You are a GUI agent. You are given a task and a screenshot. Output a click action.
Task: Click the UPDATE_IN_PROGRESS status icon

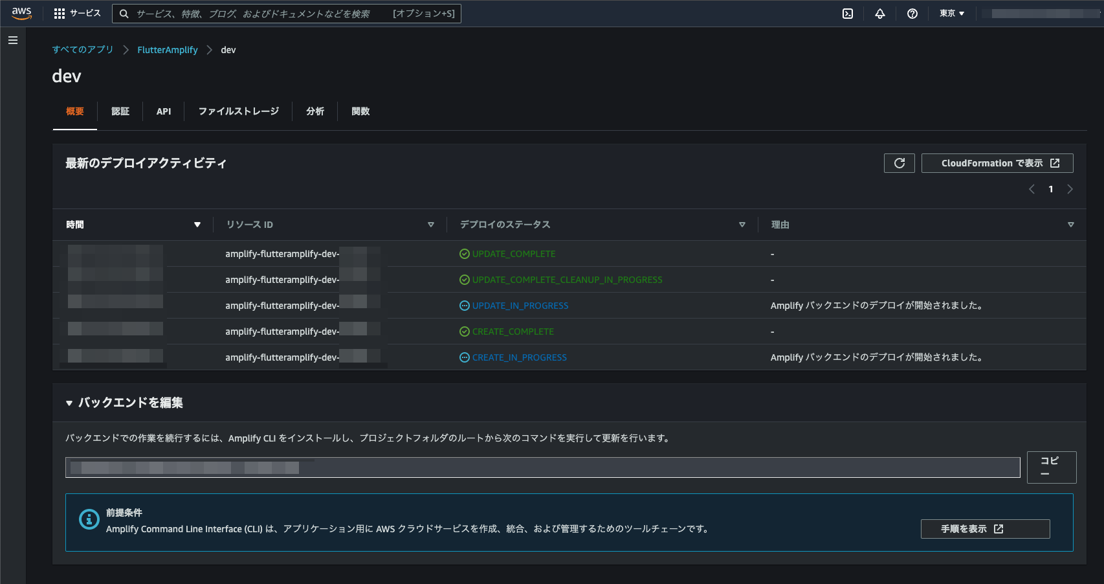pyautogui.click(x=465, y=306)
